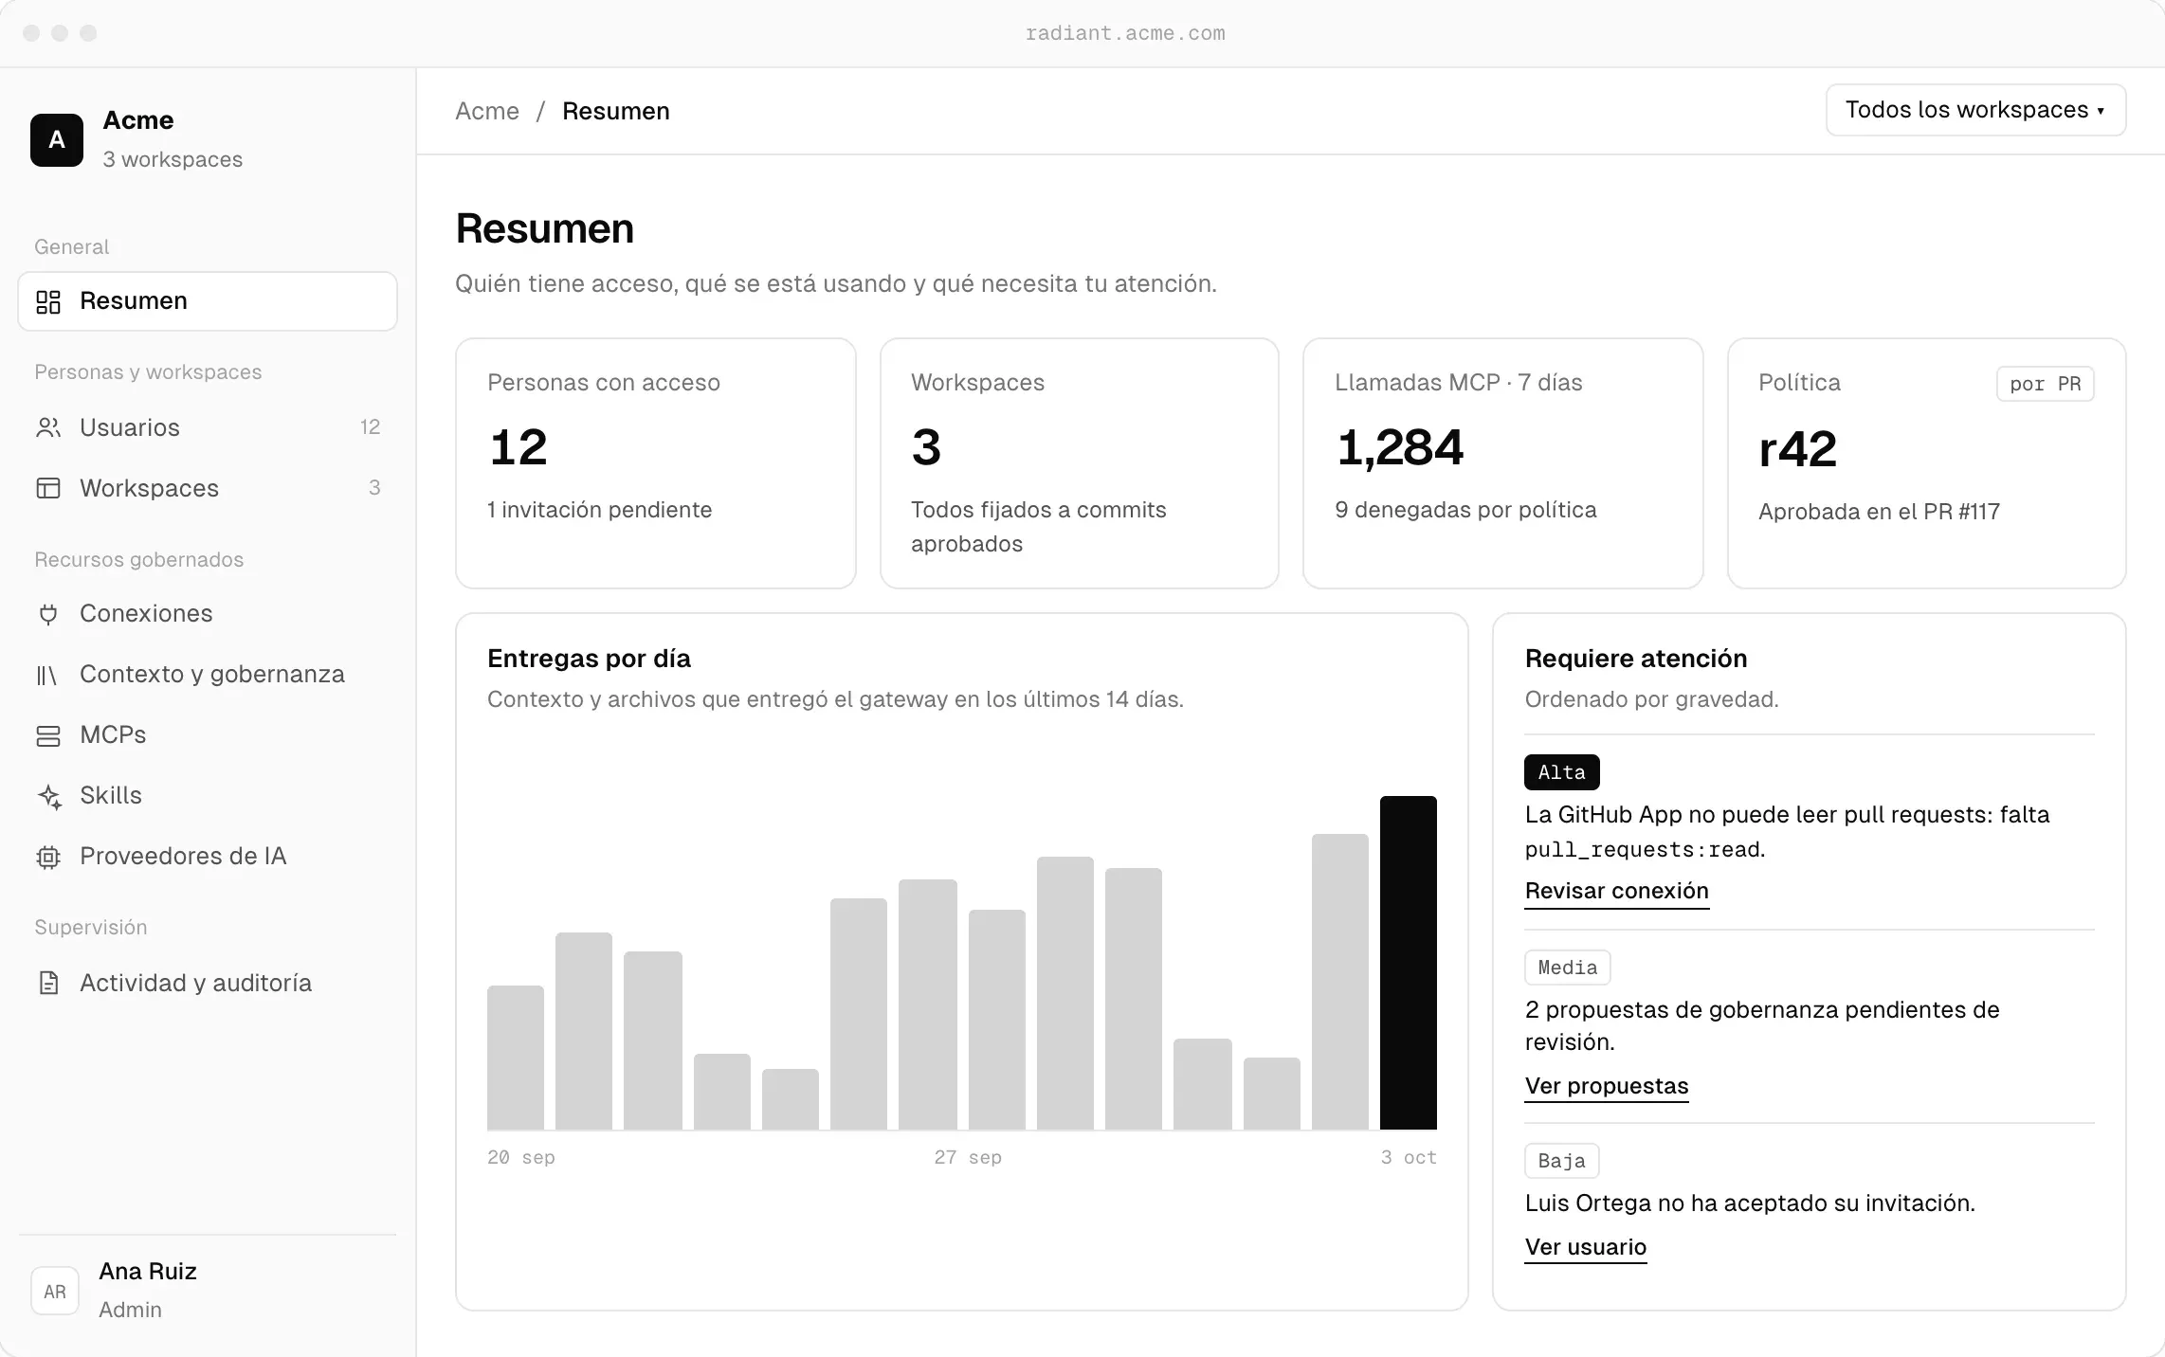2165x1357 pixels.
Task: Click the 3 workspaces subtitle under Acme
Action: (x=173, y=159)
